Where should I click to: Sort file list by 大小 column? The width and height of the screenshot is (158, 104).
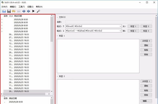(11, 16)
